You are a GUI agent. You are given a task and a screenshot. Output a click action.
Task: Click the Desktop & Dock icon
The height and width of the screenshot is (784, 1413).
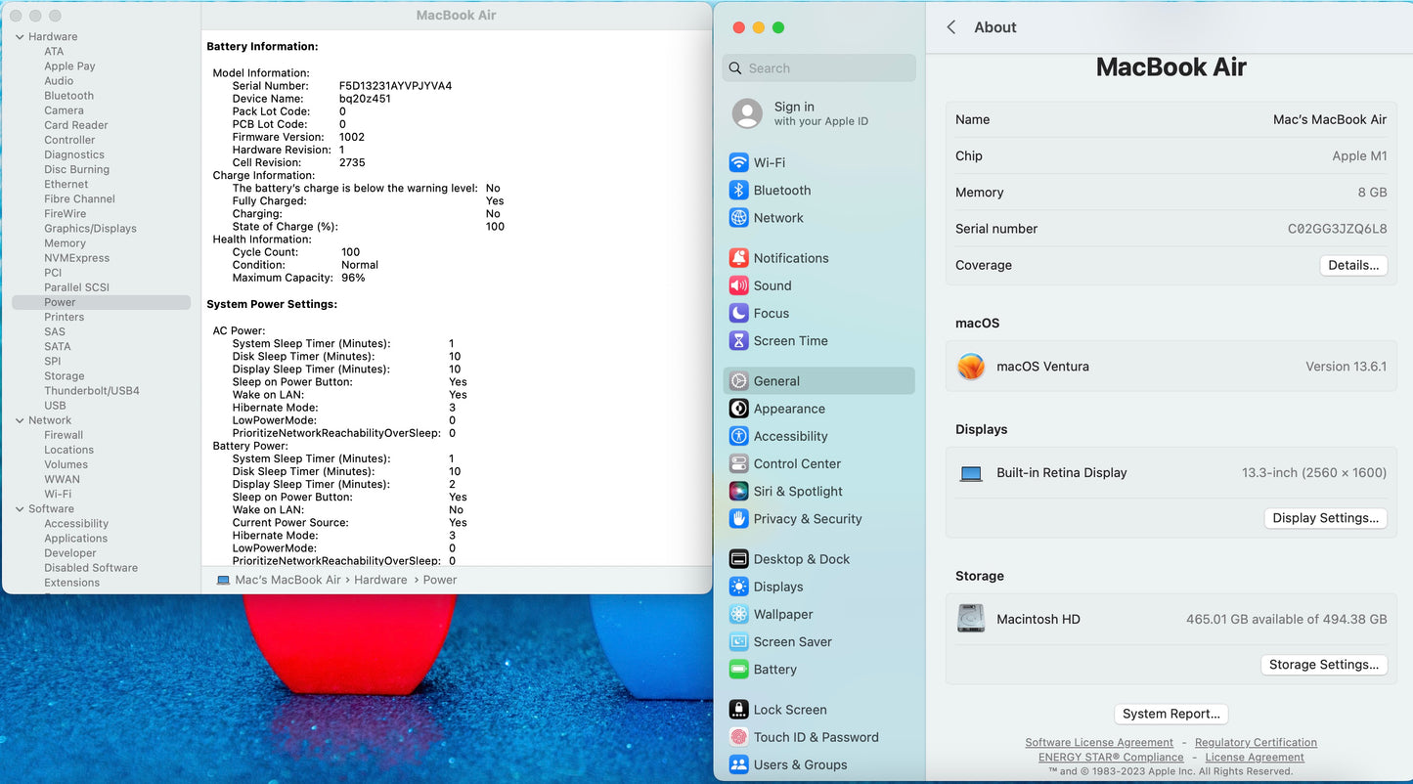[x=738, y=559]
